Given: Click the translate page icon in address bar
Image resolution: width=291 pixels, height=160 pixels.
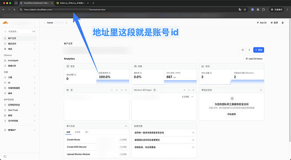Looking at the screenshot, I should coord(240,9).
